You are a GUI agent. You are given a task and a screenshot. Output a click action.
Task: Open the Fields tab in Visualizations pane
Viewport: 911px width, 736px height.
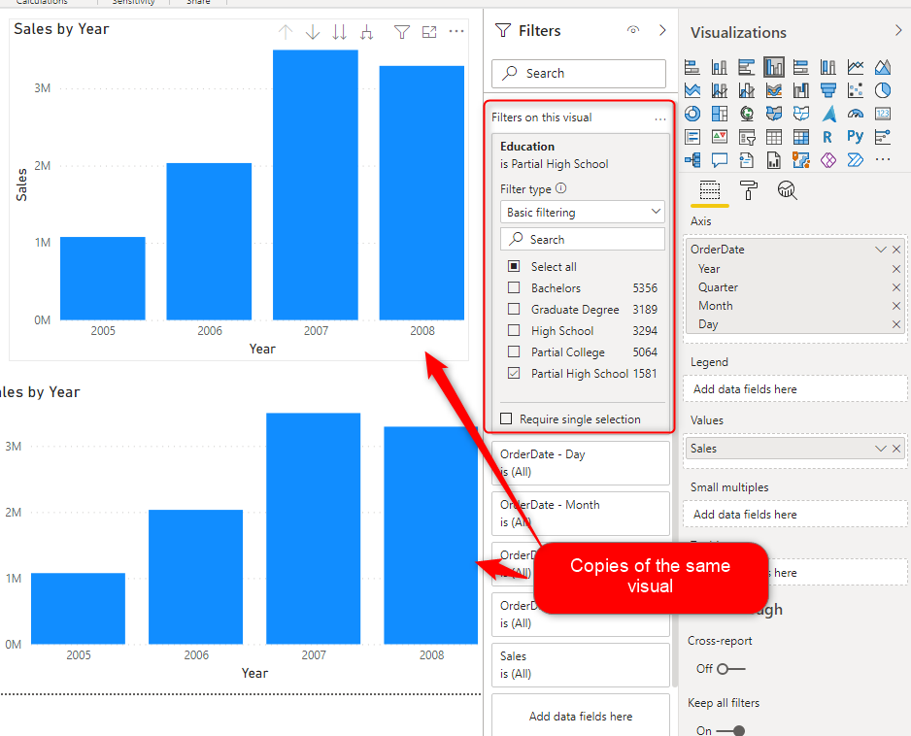pyautogui.click(x=710, y=190)
